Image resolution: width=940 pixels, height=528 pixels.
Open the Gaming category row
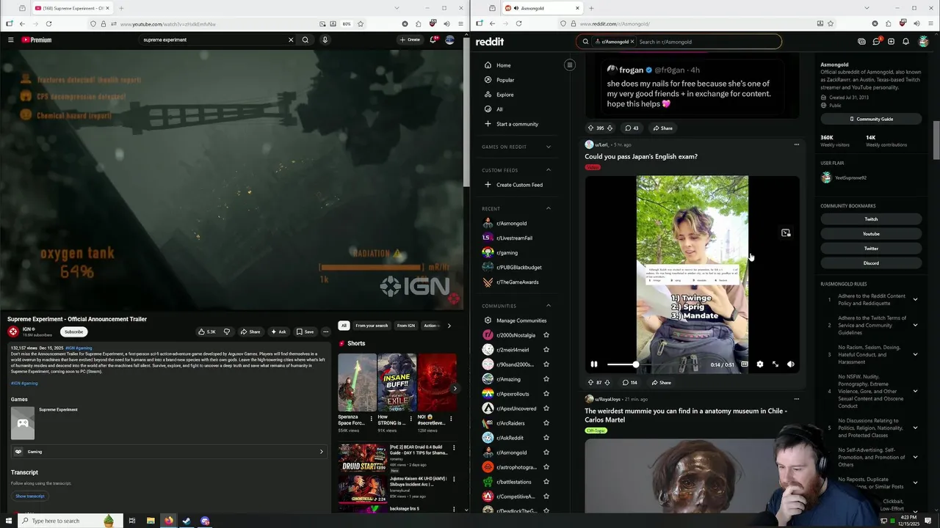tap(168, 452)
